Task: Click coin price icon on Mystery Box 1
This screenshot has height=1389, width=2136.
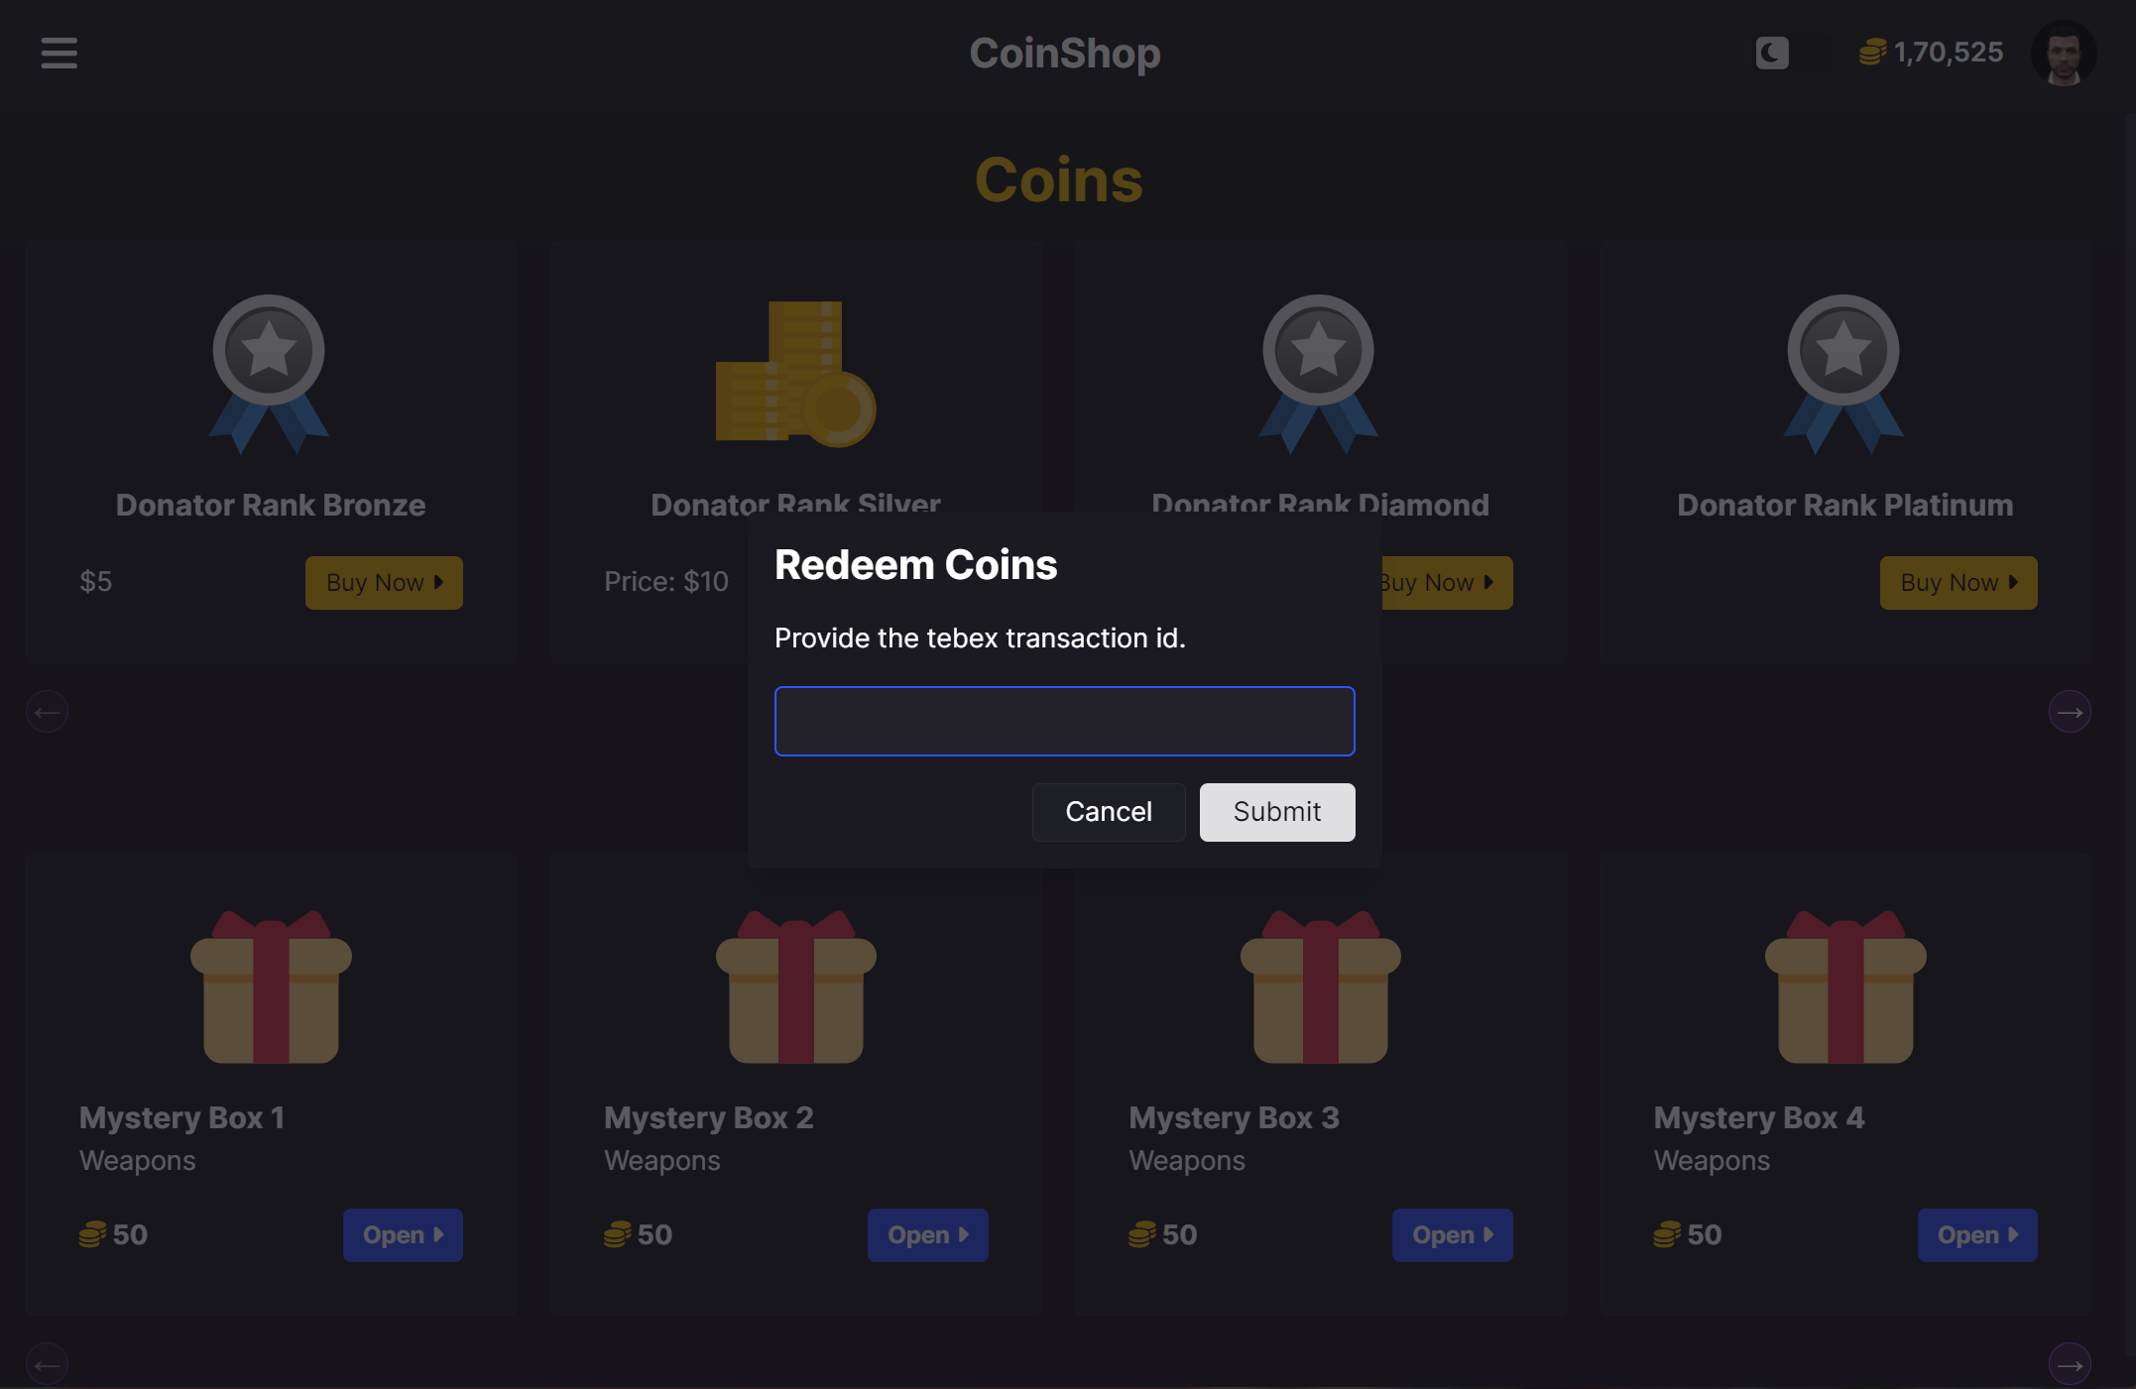Action: pyautogui.click(x=92, y=1235)
